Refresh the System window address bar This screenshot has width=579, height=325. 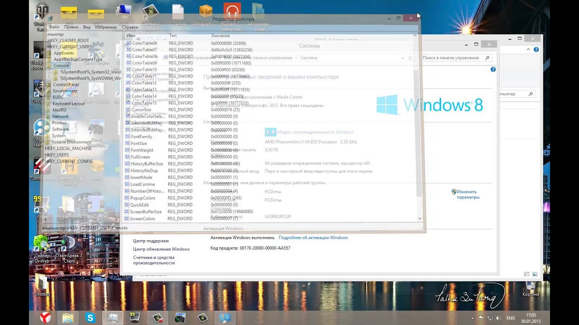coord(410,58)
